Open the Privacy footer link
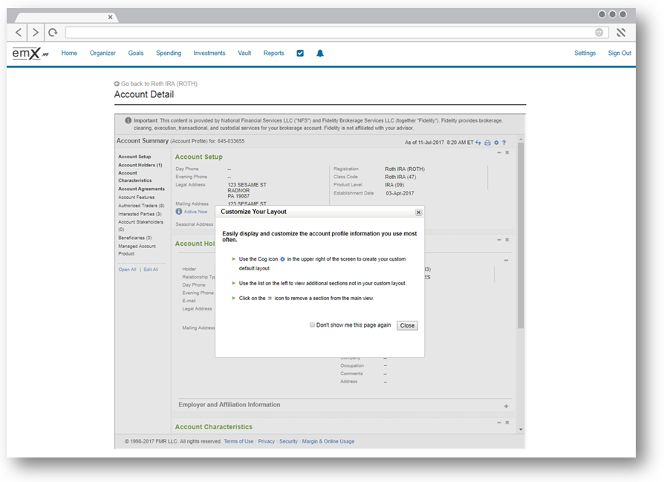The width and height of the screenshot is (664, 482). coord(267,441)
